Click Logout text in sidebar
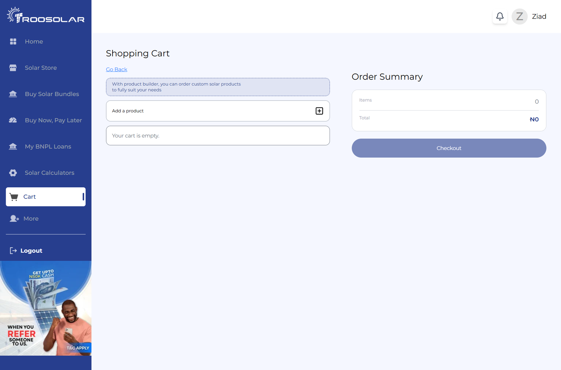561x370 pixels. click(31, 251)
